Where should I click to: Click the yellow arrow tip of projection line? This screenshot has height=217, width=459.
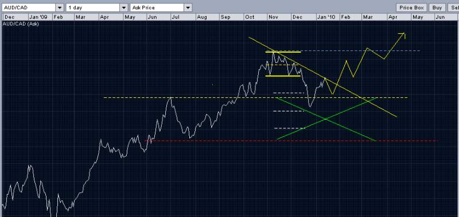[404, 33]
